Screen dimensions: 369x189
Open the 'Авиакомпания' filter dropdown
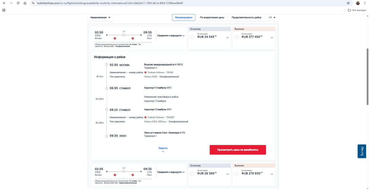(100, 18)
